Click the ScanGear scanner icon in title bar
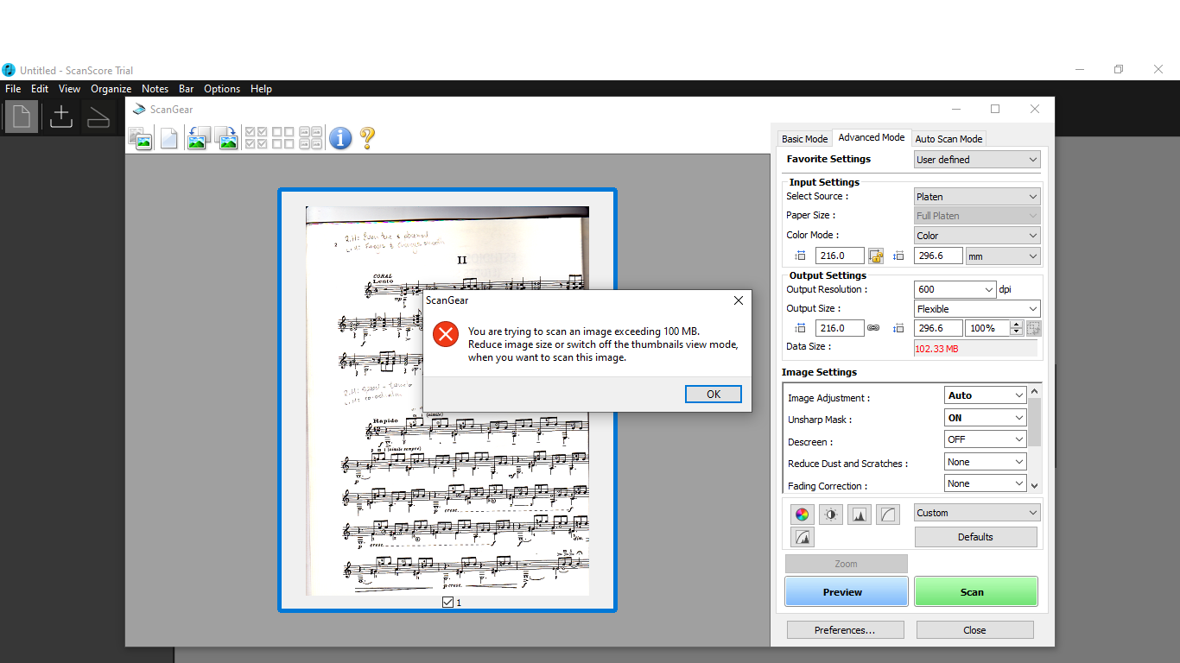Screen dimensions: 1180x663 [x=139, y=110]
